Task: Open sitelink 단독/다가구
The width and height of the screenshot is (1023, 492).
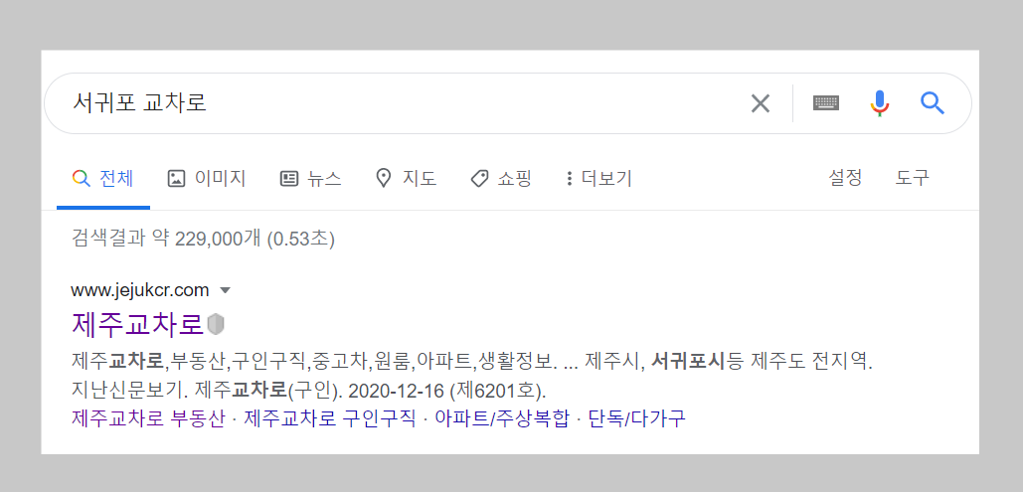Action: pyautogui.click(x=636, y=418)
